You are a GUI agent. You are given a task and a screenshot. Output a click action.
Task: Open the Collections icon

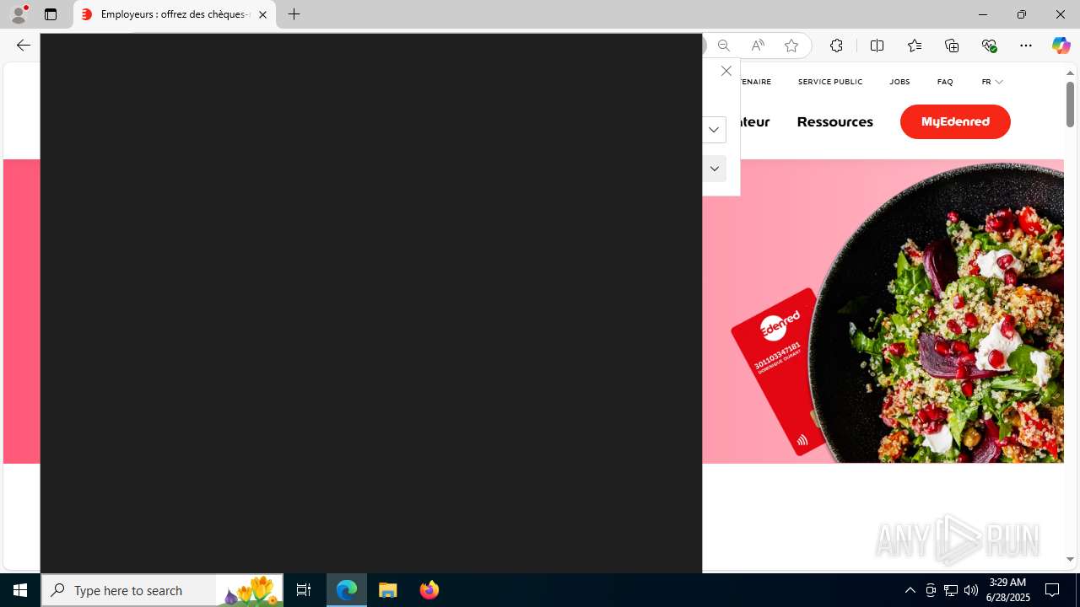(952, 46)
